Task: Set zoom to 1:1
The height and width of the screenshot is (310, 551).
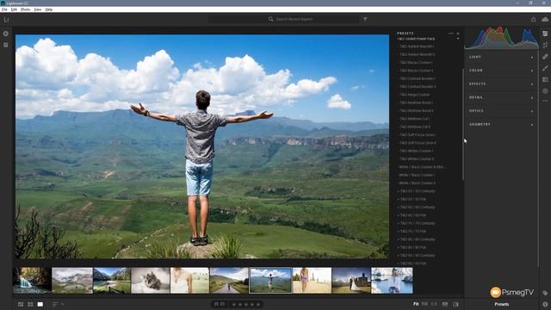Action: tap(434, 304)
